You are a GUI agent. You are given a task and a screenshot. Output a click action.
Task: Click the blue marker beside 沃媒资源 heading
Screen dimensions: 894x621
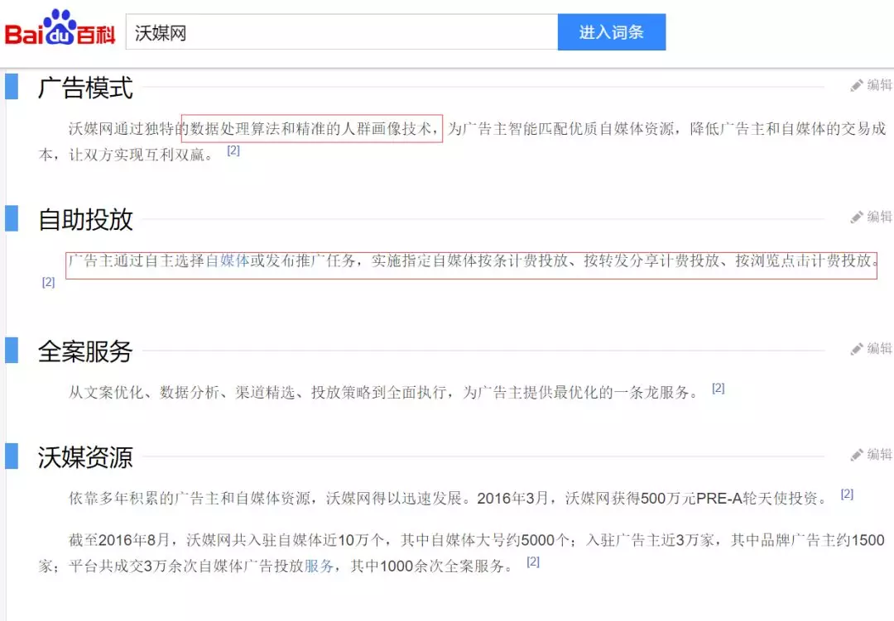(12, 456)
